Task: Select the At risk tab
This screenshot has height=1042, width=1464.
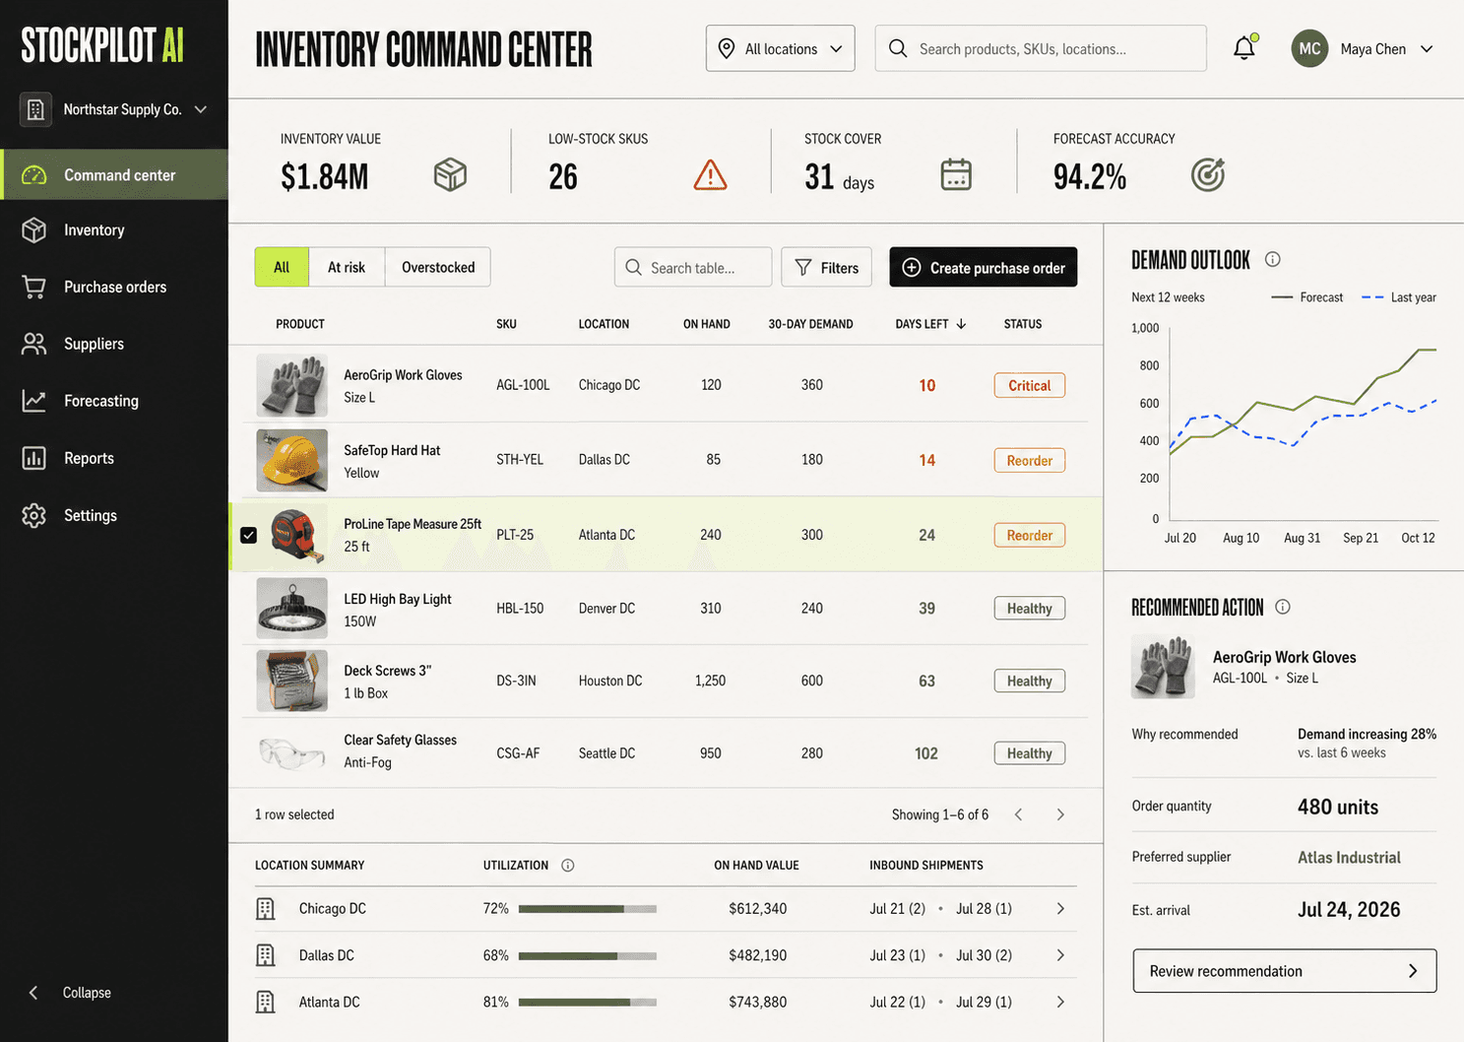Action: (x=347, y=267)
